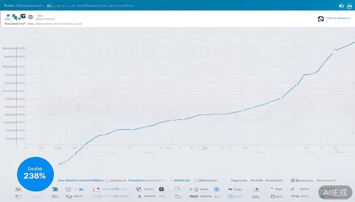
Task: Click the teal rounded icon near the bottom-left
Action: tap(55, 189)
